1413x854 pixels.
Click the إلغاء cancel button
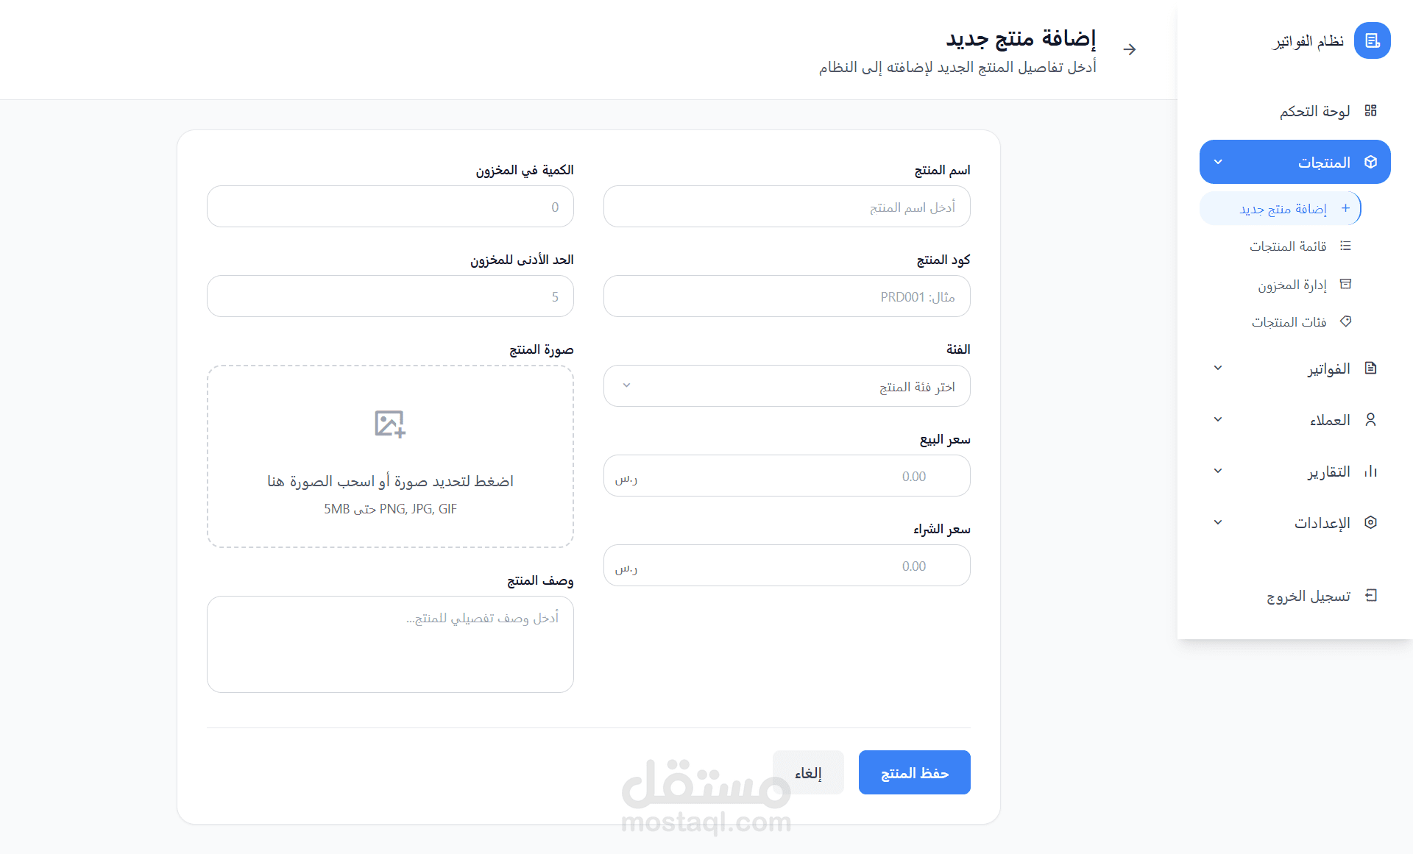pos(808,772)
